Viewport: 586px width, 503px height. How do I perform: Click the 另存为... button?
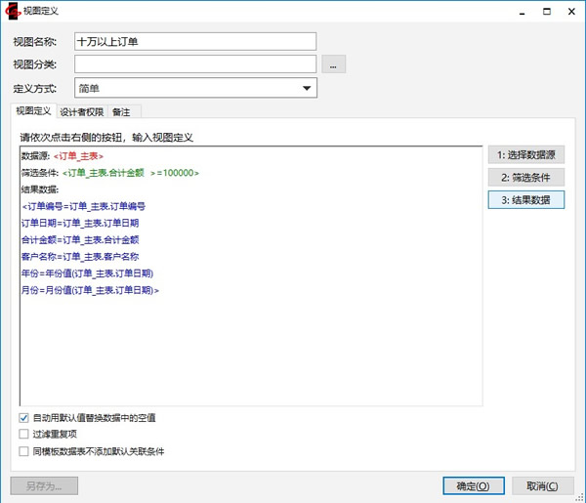[44, 485]
